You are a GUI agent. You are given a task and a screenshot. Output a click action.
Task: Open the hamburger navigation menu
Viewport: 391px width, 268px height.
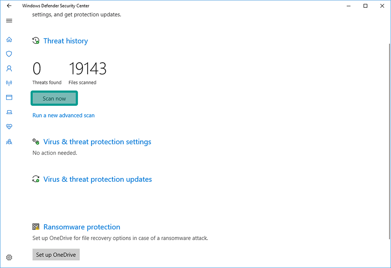click(9, 21)
